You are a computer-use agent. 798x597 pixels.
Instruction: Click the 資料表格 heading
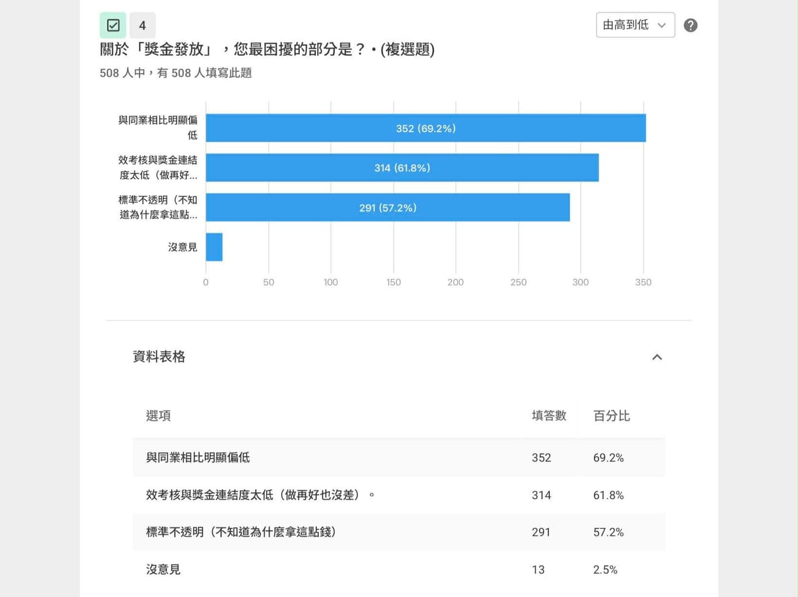159,357
